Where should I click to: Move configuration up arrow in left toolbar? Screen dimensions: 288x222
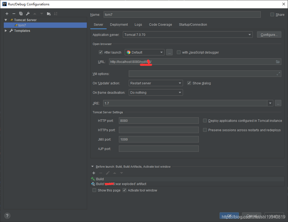click(x=35, y=14)
